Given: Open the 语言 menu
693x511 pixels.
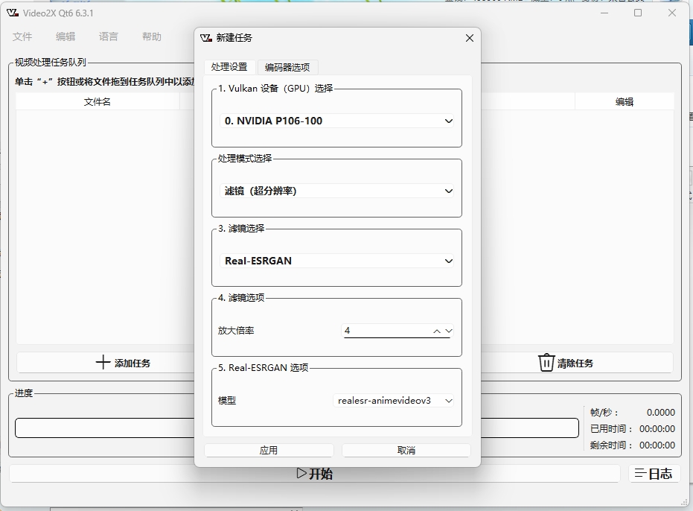Looking at the screenshot, I should [108, 36].
